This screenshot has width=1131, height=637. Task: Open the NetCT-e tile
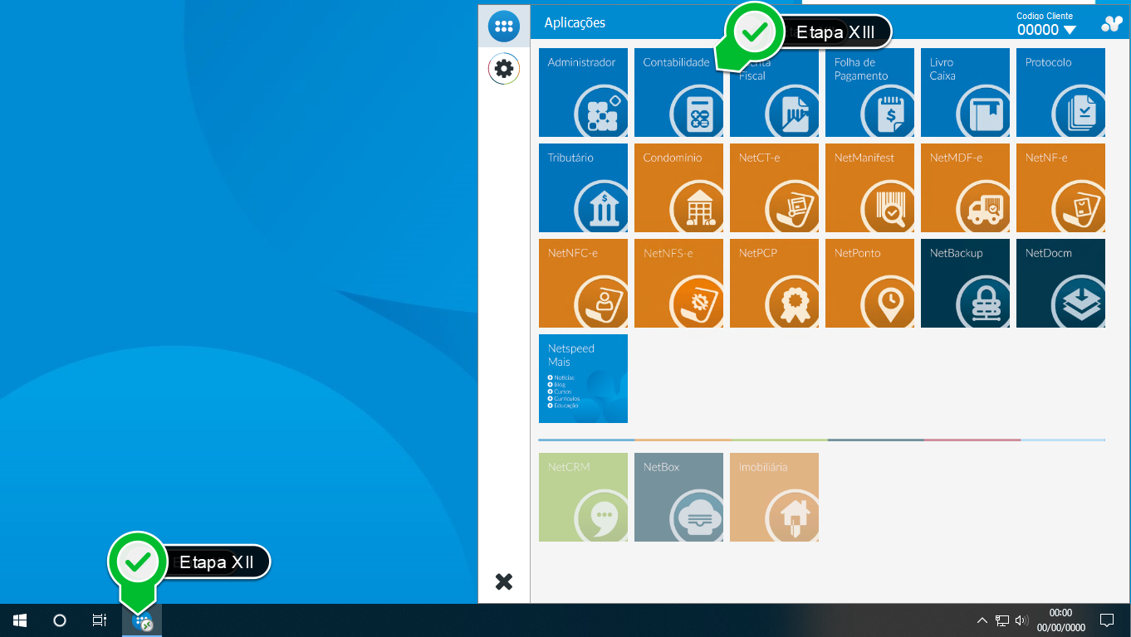pos(774,187)
